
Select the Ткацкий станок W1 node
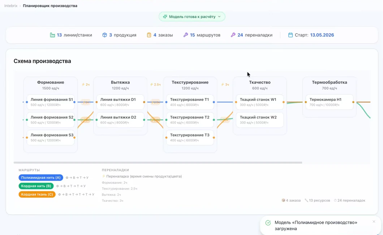[260, 102]
